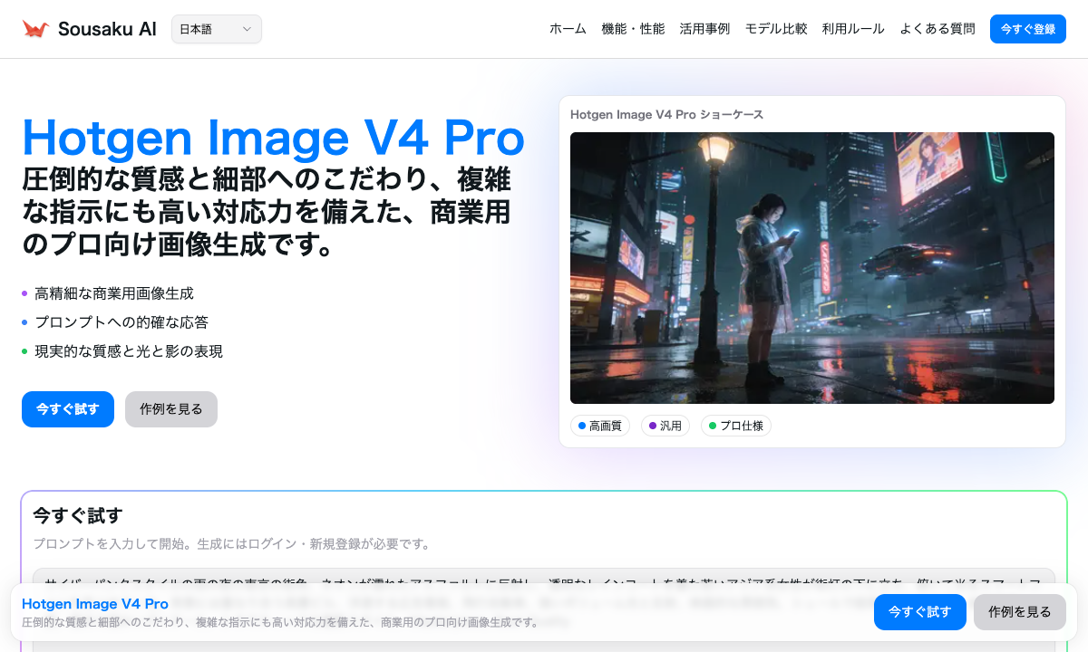This screenshot has width=1088, height=652.
Task: Click the Hotgen Image V4 Pro main heading
Action: click(273, 138)
